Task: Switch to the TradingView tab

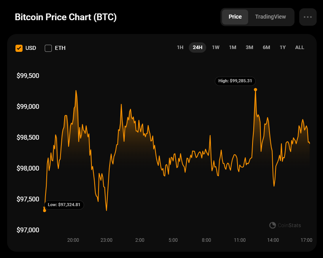Action: pyautogui.click(x=270, y=17)
